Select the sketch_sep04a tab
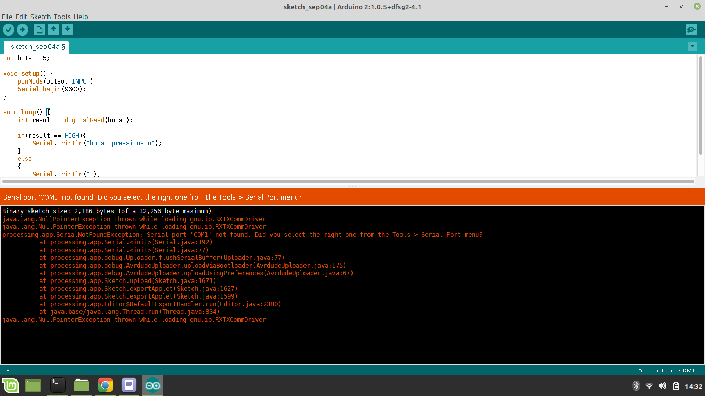Screen dimensions: 705x396 tap(36, 47)
